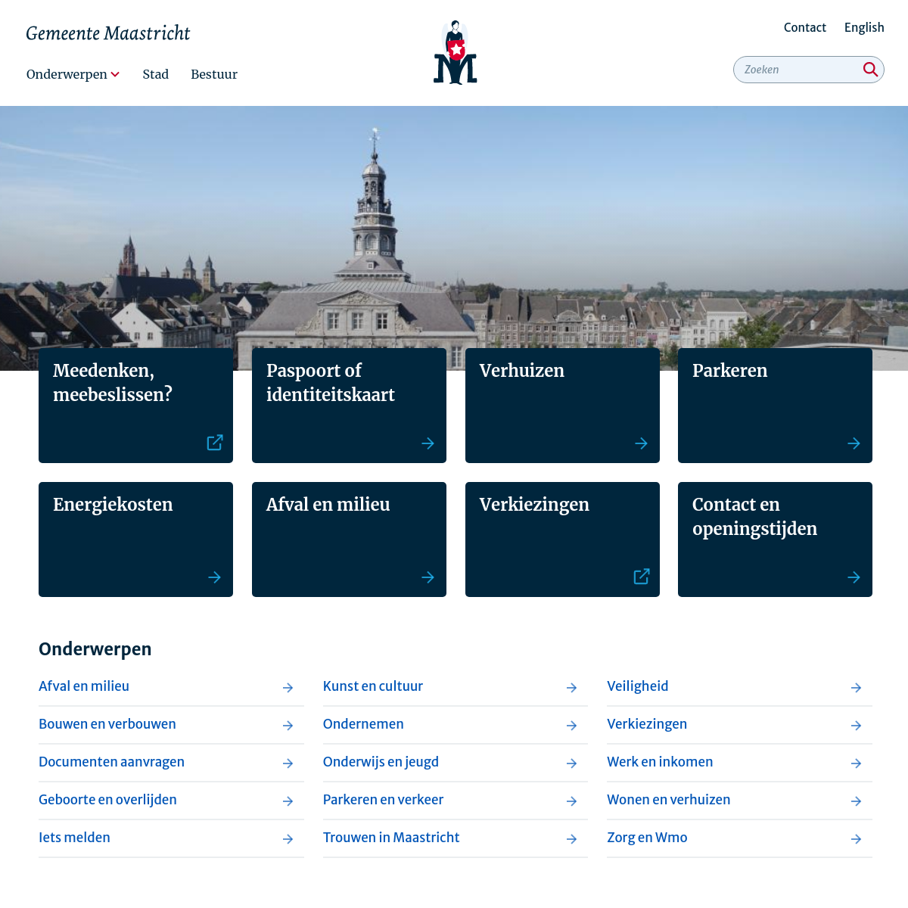Click arrow beside Documenten aanvragen
The height and width of the screenshot is (908, 908).
click(x=288, y=763)
